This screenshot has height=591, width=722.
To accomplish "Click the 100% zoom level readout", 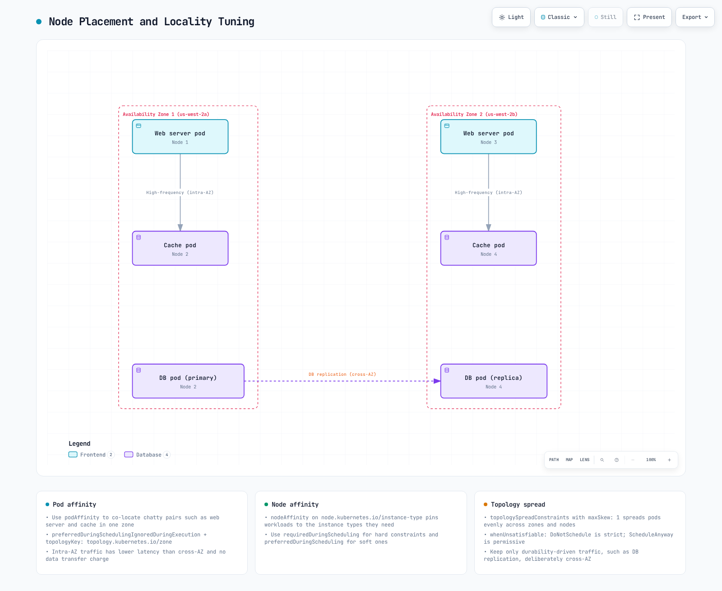I will [x=651, y=460].
